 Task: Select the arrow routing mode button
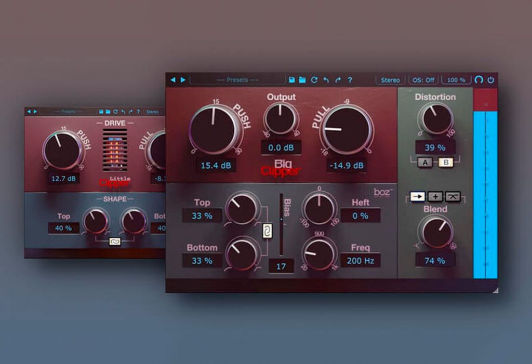point(417,196)
